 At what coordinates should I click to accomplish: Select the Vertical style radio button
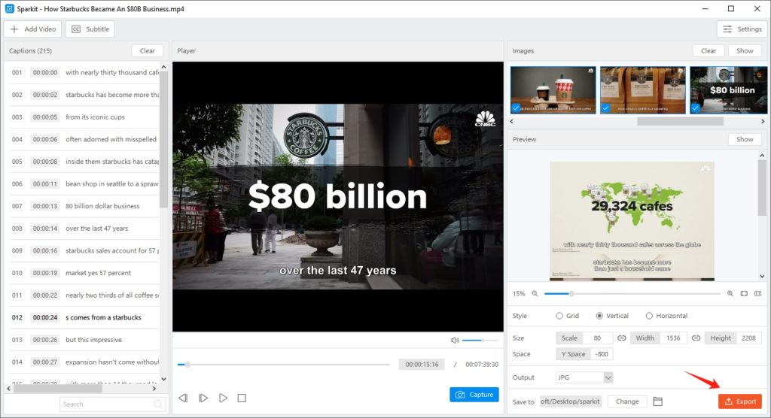click(599, 316)
